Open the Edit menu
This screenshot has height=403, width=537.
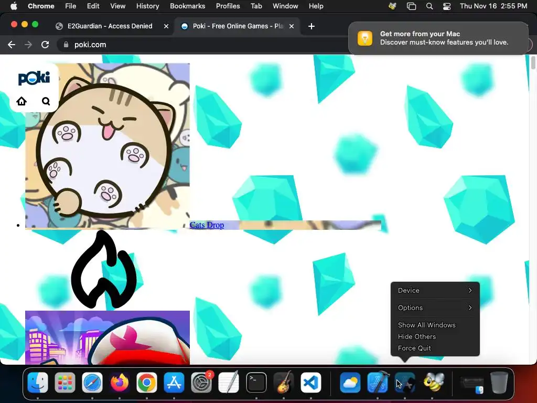[x=93, y=6]
